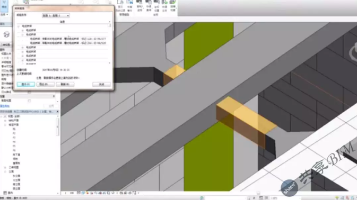This screenshot has width=357, height=200.
Task: Click the 刷新(R) button in conflict report
Action: (x=65, y=84)
